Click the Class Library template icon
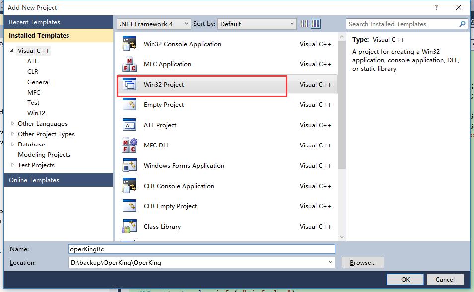The image size is (474, 292). [x=130, y=226]
